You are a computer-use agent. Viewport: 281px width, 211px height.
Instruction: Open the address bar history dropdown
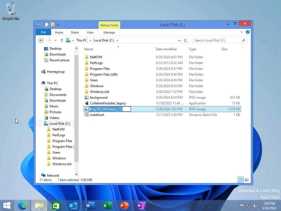(179, 41)
